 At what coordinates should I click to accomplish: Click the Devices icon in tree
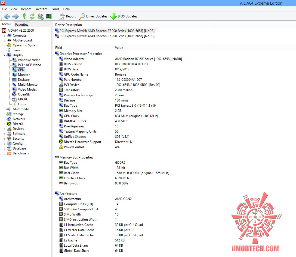9,129
